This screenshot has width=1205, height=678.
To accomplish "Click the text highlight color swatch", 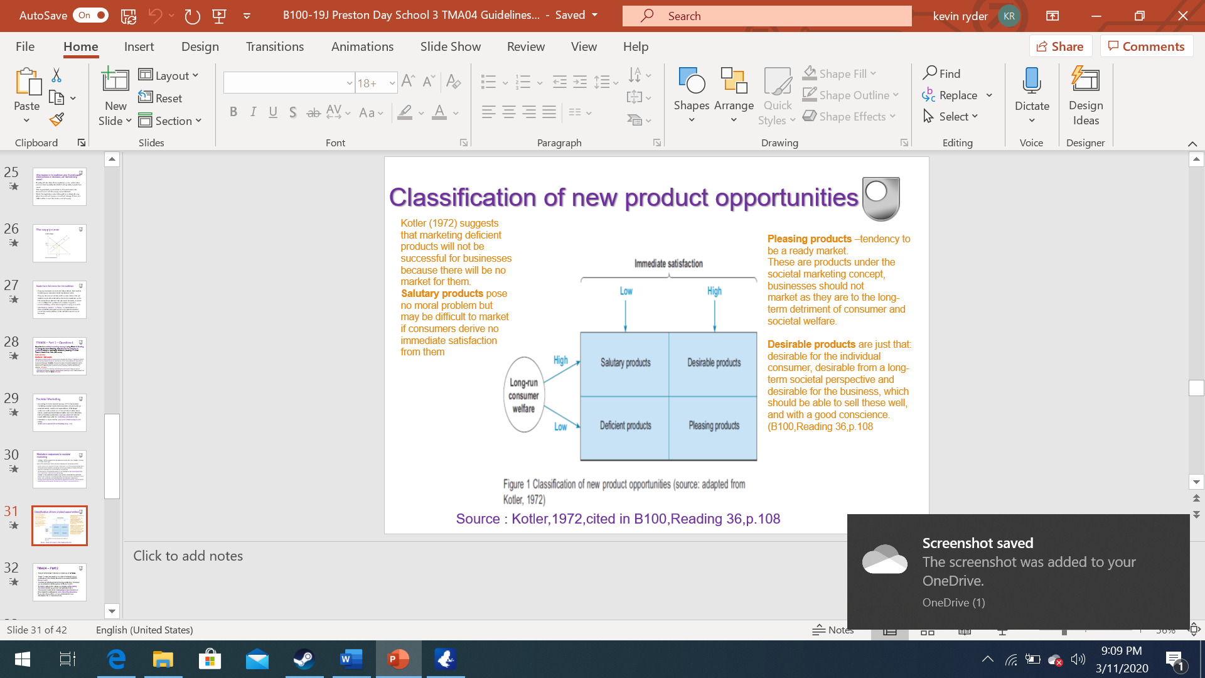I will 405,112.
